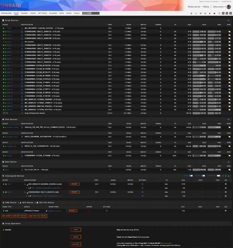Open Unassigned Devices settings gear icon

[226, 176]
